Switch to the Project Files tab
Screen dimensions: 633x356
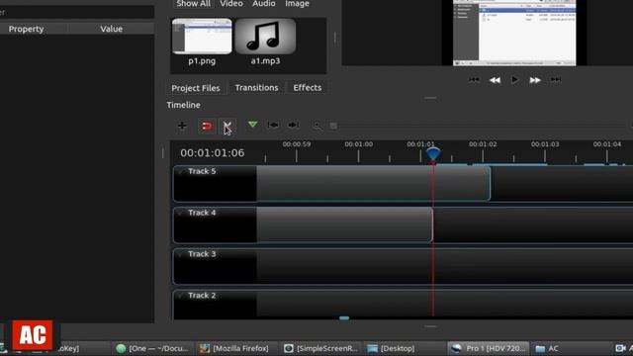(196, 88)
